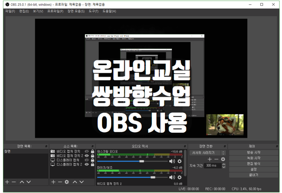Increase 지속 기간 with the up arrow
This screenshot has height=193, width=282.
point(224,164)
